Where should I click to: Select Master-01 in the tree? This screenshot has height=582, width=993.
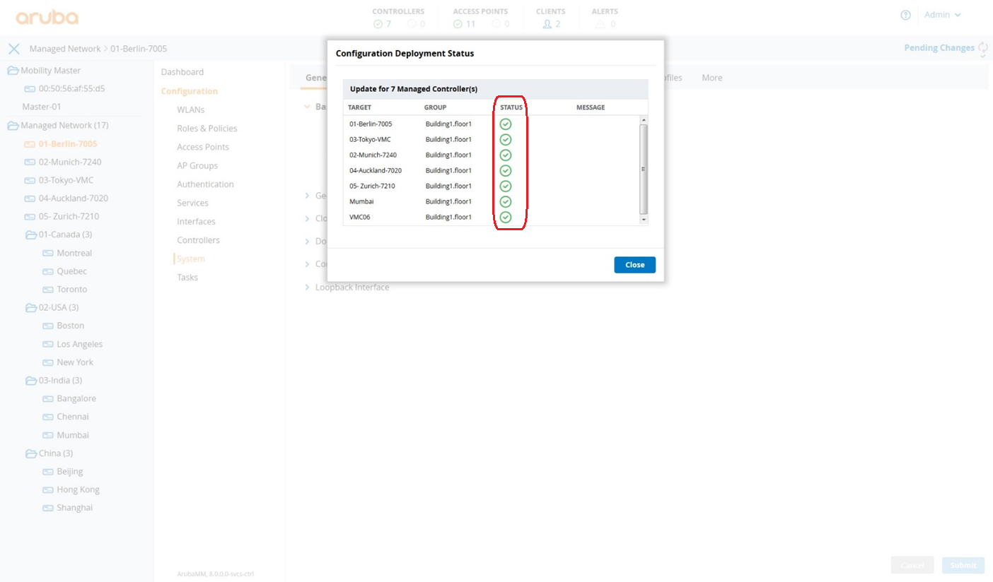pos(42,107)
